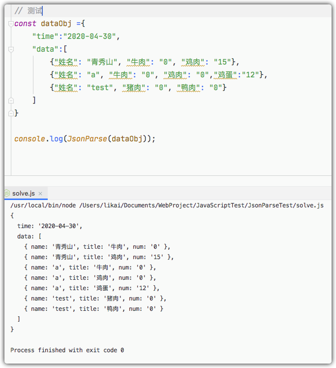Viewport: 336px width, 368px height.
Task: Click output row a 鸡肉 num '0'
Action: [90, 278]
